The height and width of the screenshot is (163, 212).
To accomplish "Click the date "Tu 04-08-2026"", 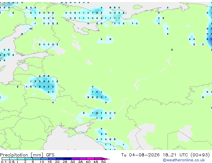I will click(140, 155).
